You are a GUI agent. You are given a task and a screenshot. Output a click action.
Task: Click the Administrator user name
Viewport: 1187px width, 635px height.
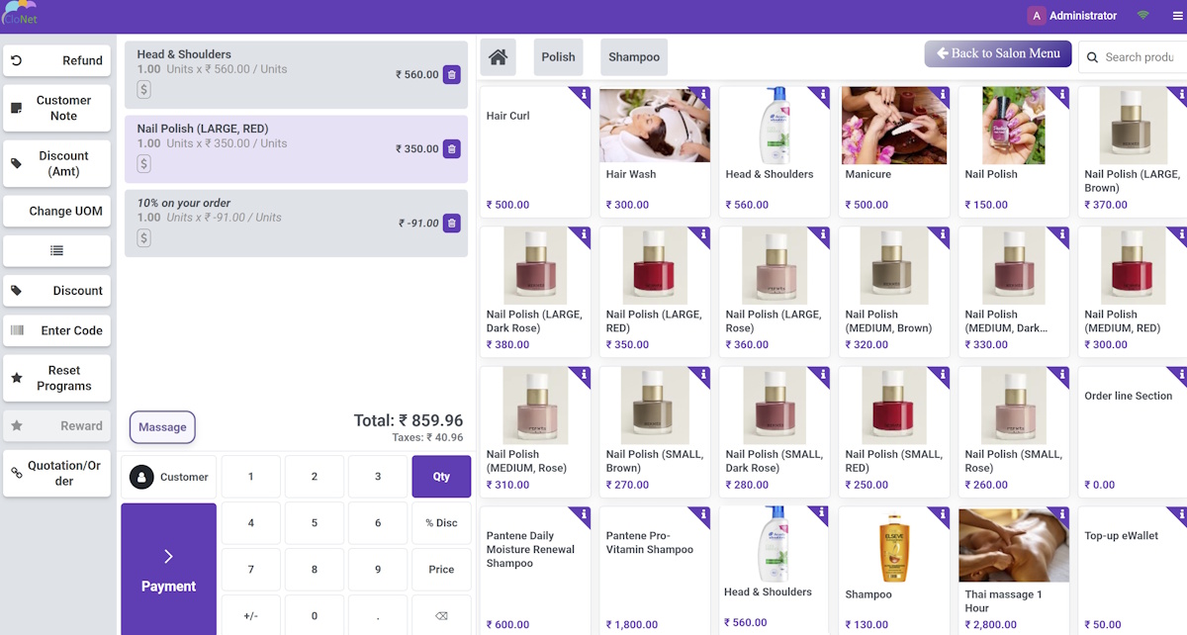coord(1083,16)
